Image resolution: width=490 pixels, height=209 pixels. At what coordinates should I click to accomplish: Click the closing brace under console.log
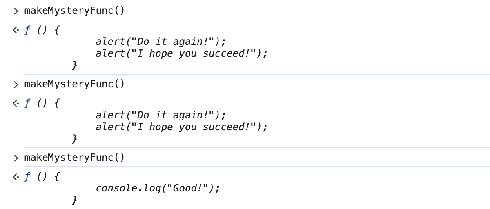tap(74, 200)
